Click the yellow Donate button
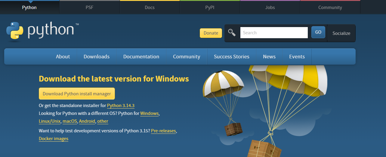The height and width of the screenshot is (157, 386). (211, 33)
